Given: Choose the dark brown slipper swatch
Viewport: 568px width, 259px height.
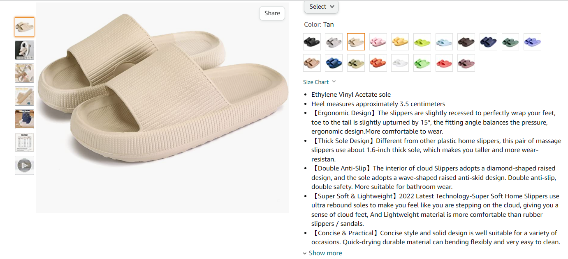Looking at the screenshot, I should (466, 42).
